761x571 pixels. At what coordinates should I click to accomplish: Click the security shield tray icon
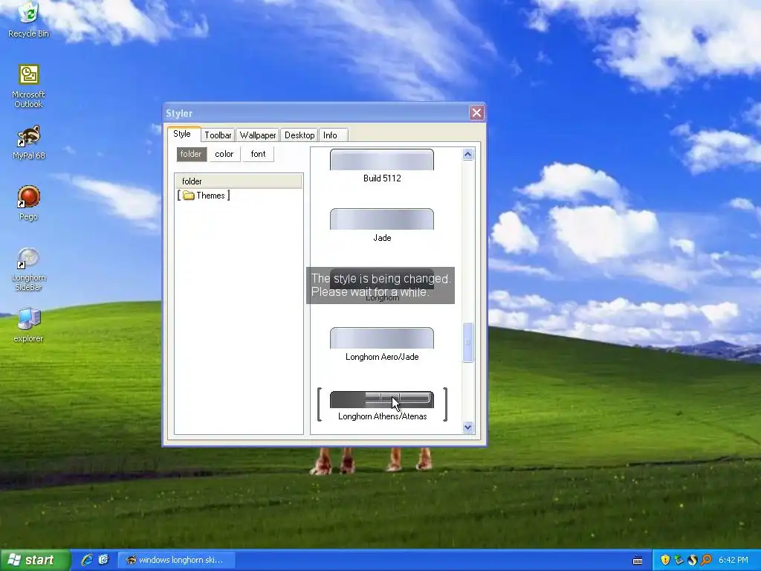coord(665,560)
